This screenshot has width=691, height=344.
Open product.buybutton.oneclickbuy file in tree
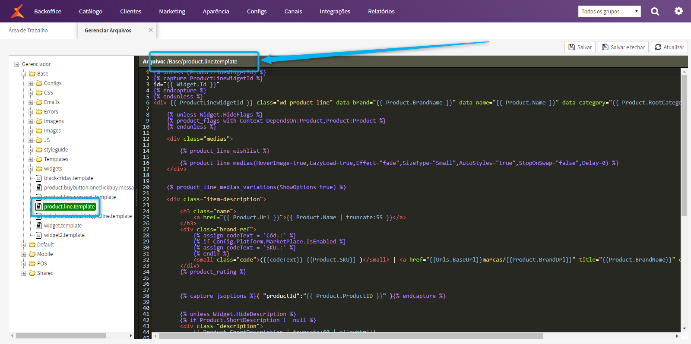pos(89,188)
